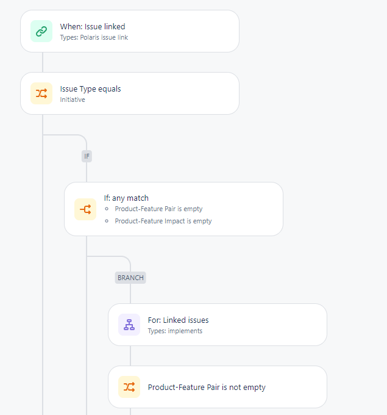The height and width of the screenshot is (415, 387).
Task: Click the green link trigger icon
Action: (x=41, y=31)
